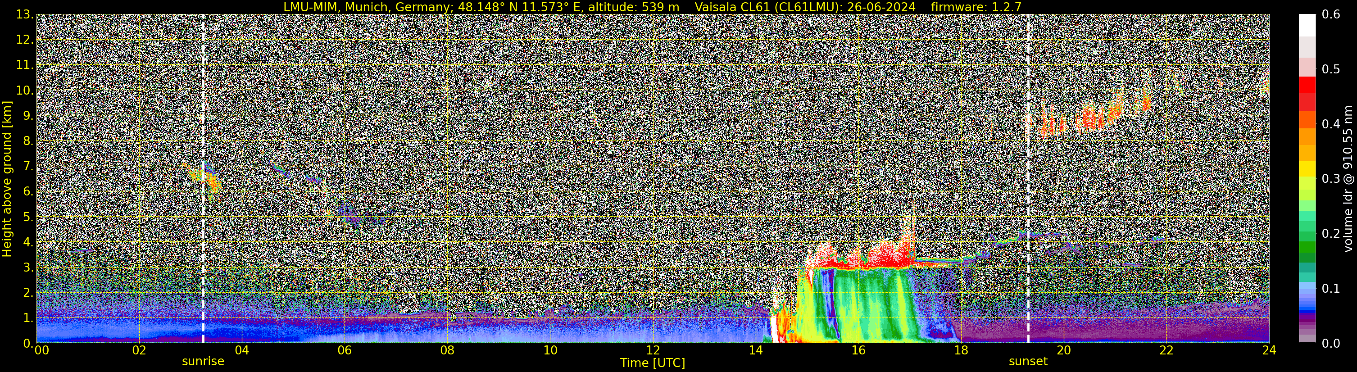Click the '7.' tick label on the height axis

point(28,166)
